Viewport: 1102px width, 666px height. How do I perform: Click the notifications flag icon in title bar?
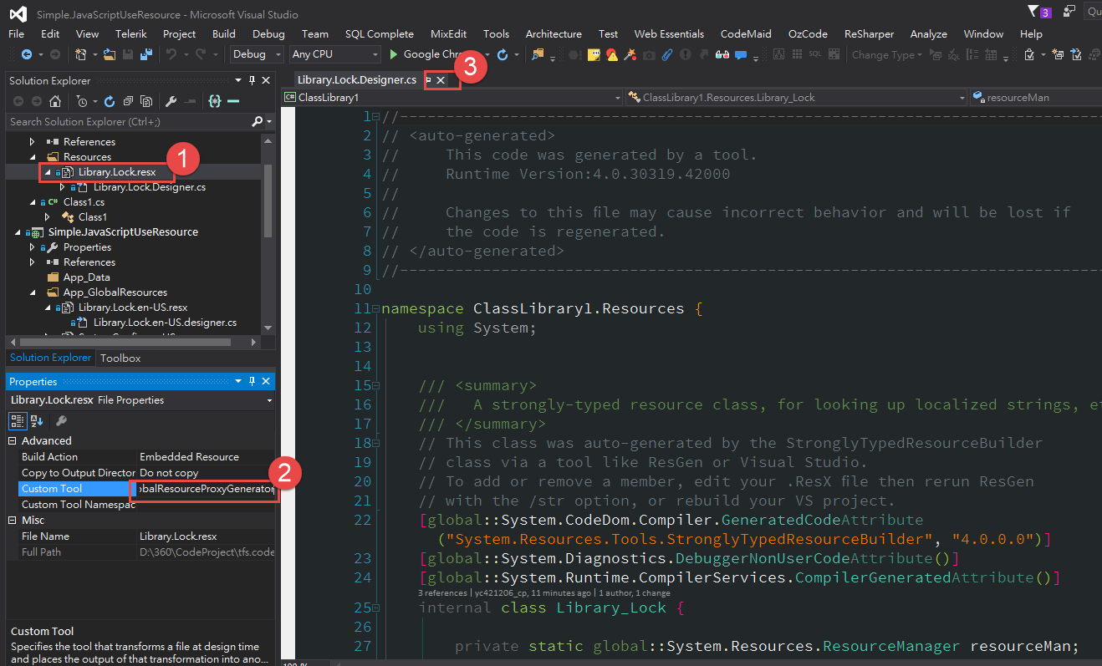[1033, 11]
